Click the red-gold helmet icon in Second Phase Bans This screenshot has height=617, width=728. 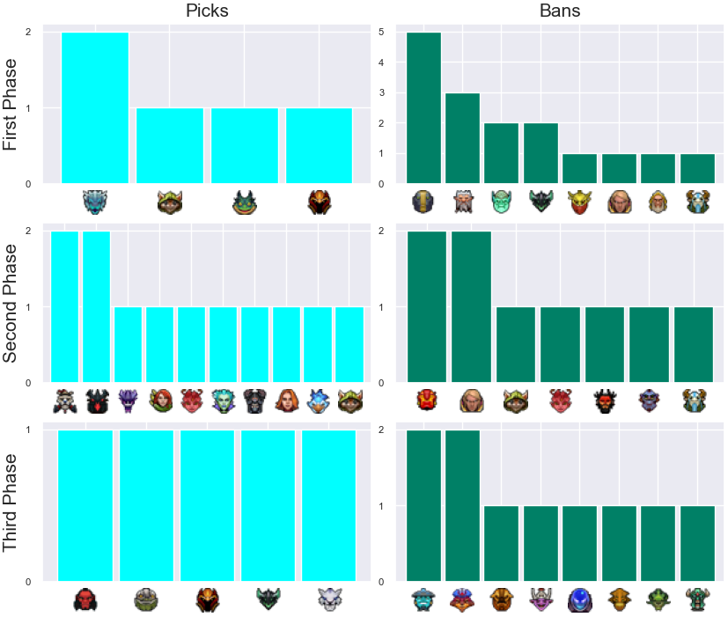pyautogui.click(x=427, y=400)
